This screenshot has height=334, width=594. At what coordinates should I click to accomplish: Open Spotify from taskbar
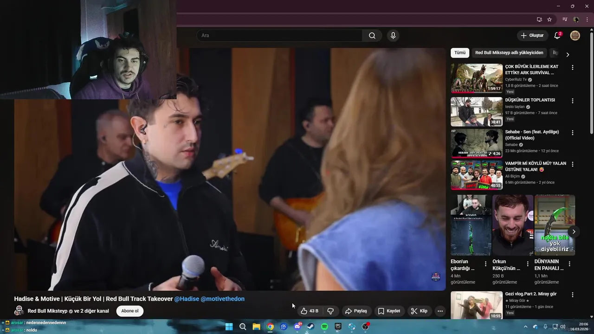pyautogui.click(x=324, y=327)
